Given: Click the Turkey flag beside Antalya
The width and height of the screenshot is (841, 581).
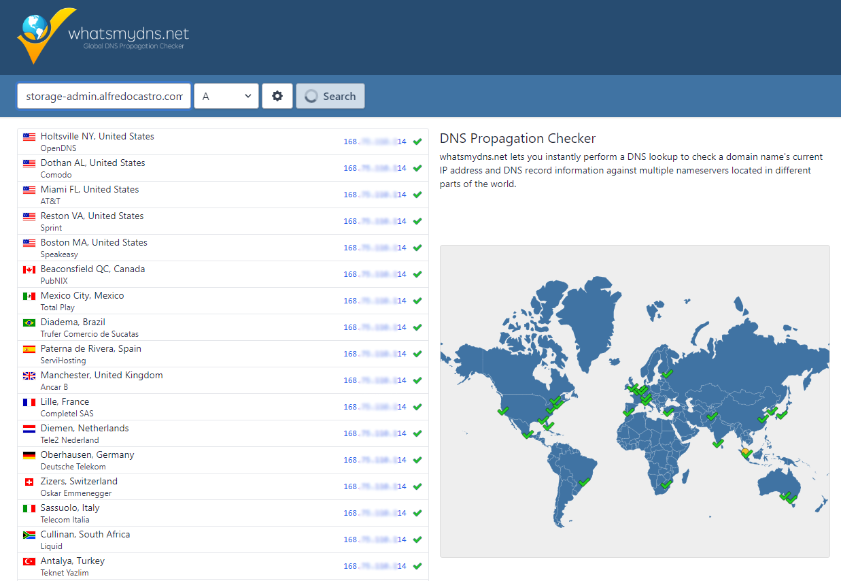Looking at the screenshot, I should click(29, 561).
